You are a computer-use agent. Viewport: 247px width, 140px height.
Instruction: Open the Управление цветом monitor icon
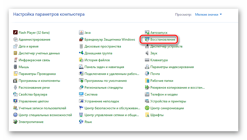coord(15,101)
